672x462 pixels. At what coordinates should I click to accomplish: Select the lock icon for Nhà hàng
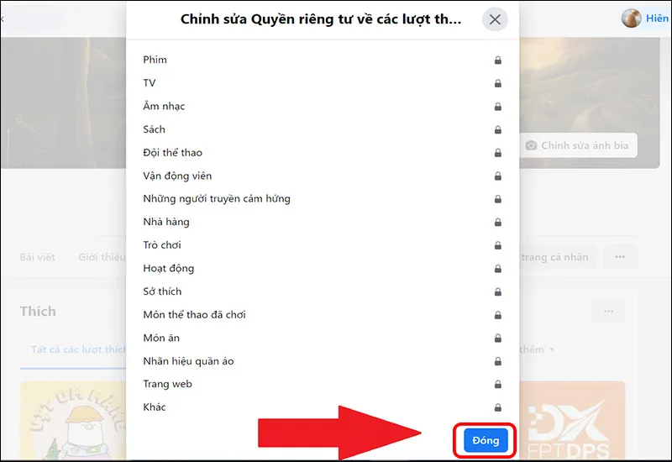pos(497,222)
